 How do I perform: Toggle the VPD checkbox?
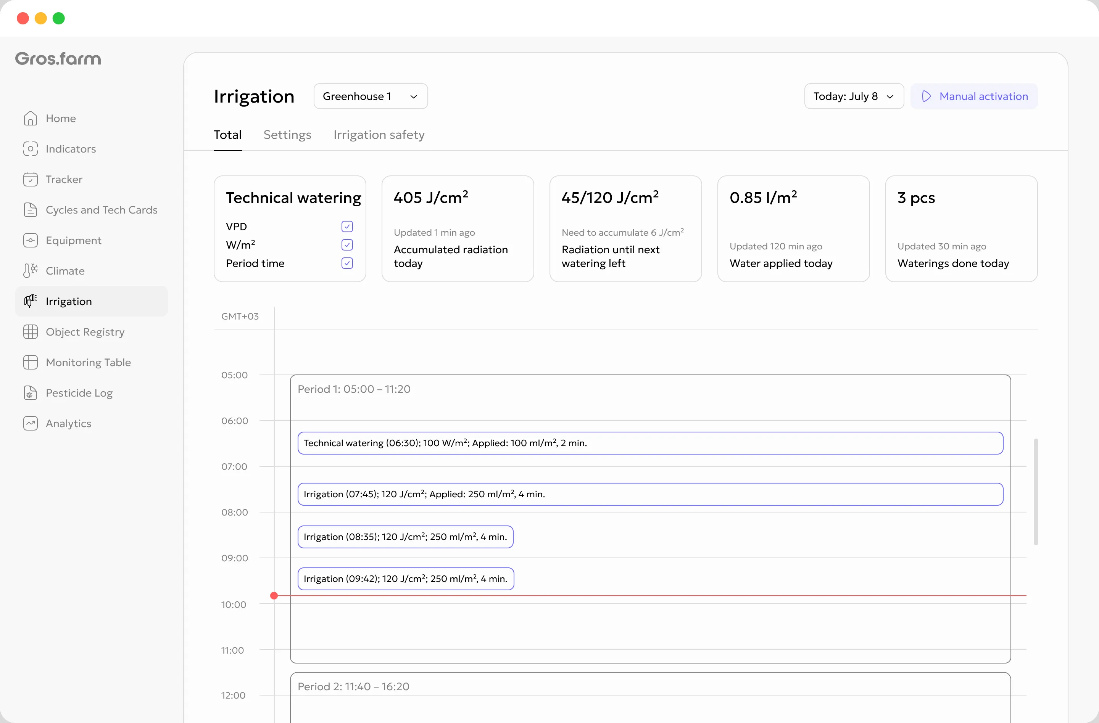(x=347, y=227)
